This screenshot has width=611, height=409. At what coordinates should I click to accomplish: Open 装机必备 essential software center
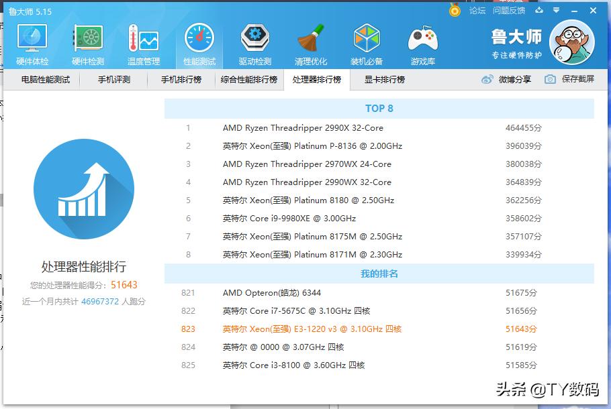point(367,40)
